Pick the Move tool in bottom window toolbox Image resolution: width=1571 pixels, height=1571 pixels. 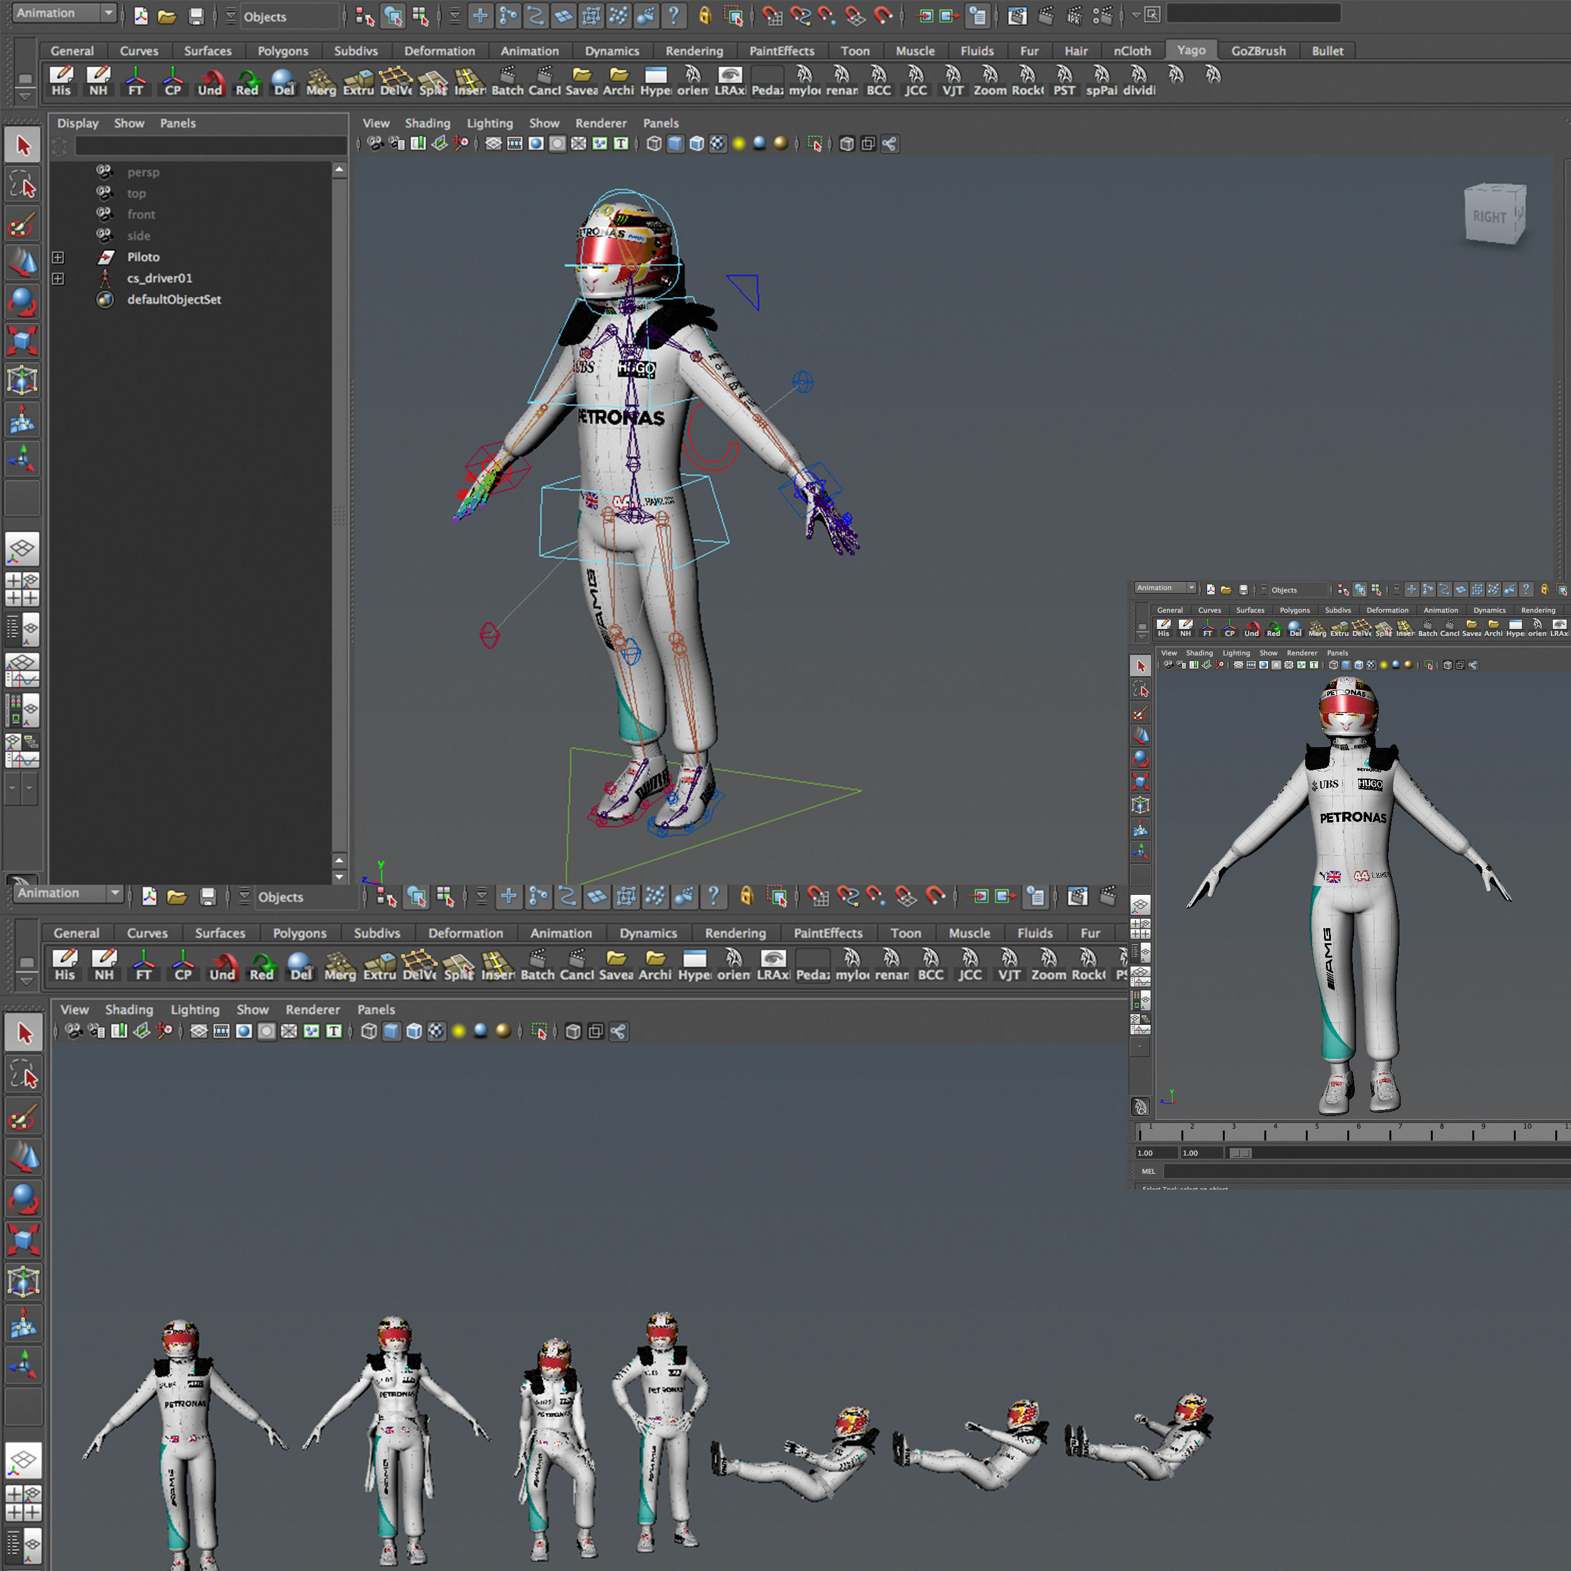click(x=24, y=1157)
